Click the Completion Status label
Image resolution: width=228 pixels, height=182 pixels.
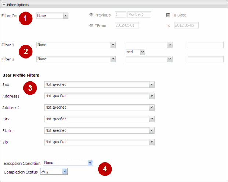point(21,172)
